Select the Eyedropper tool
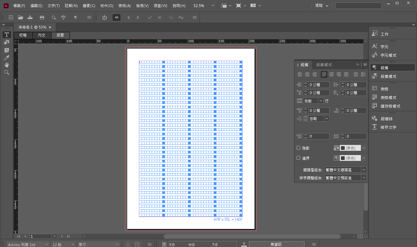417x247 pixels. [x=6, y=58]
